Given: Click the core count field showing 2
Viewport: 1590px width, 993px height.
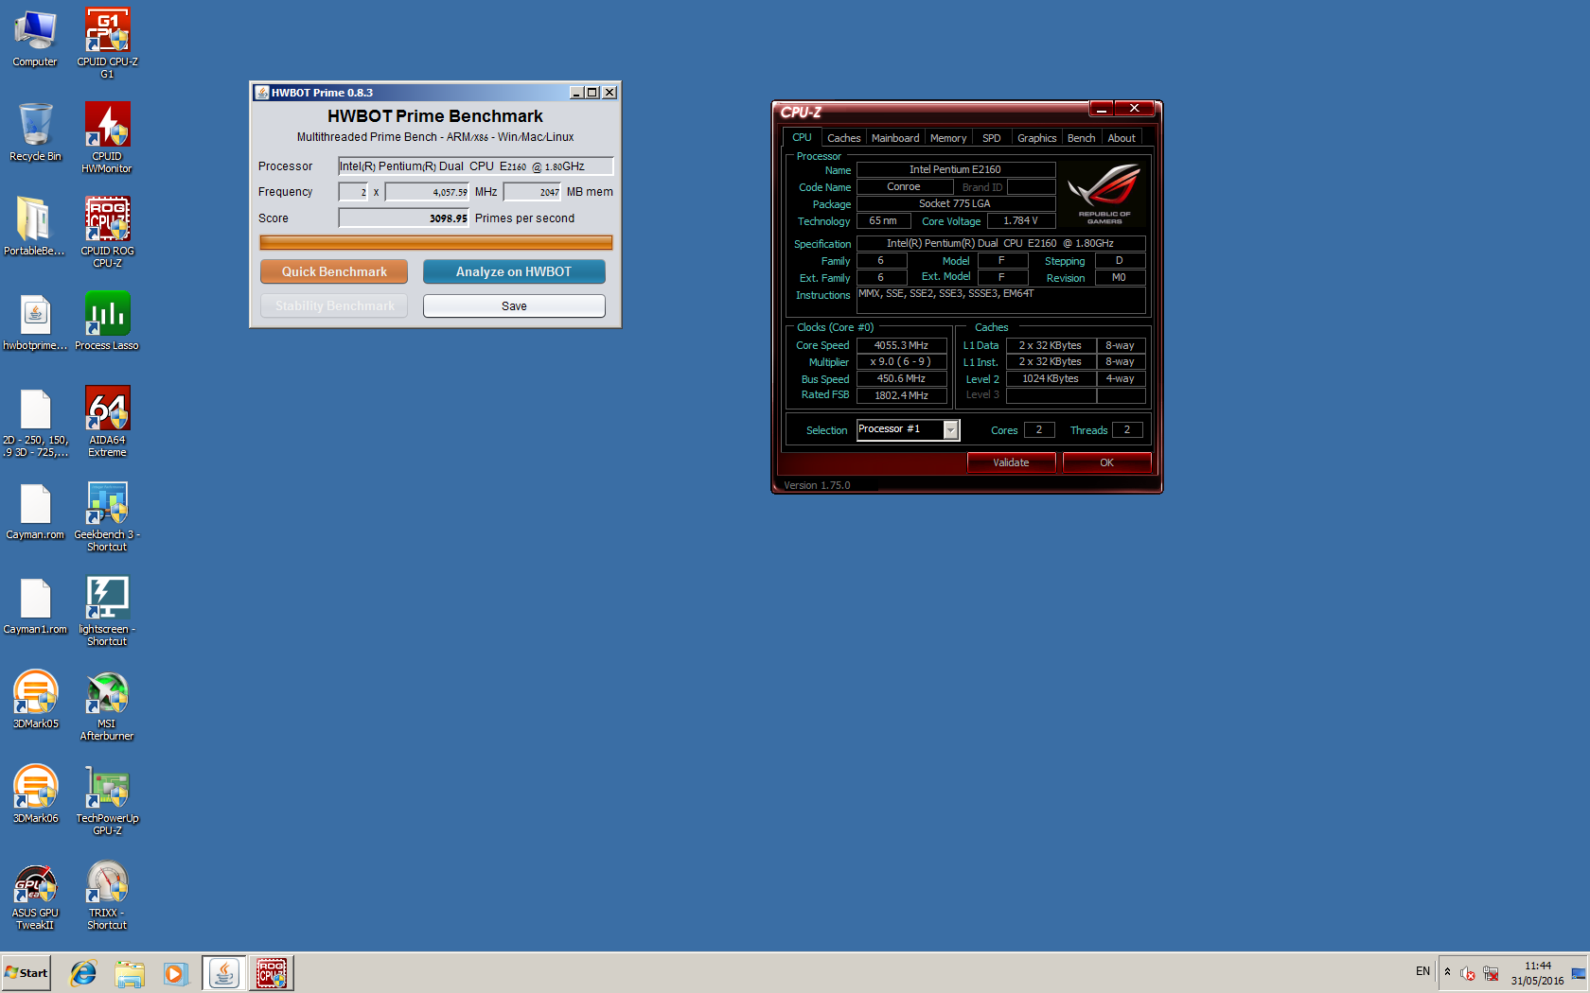Looking at the screenshot, I should point(353,192).
